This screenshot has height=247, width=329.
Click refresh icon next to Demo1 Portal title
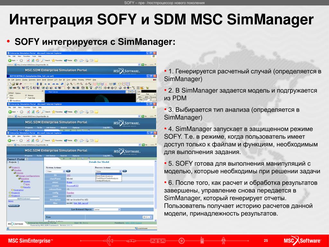(x=27, y=159)
